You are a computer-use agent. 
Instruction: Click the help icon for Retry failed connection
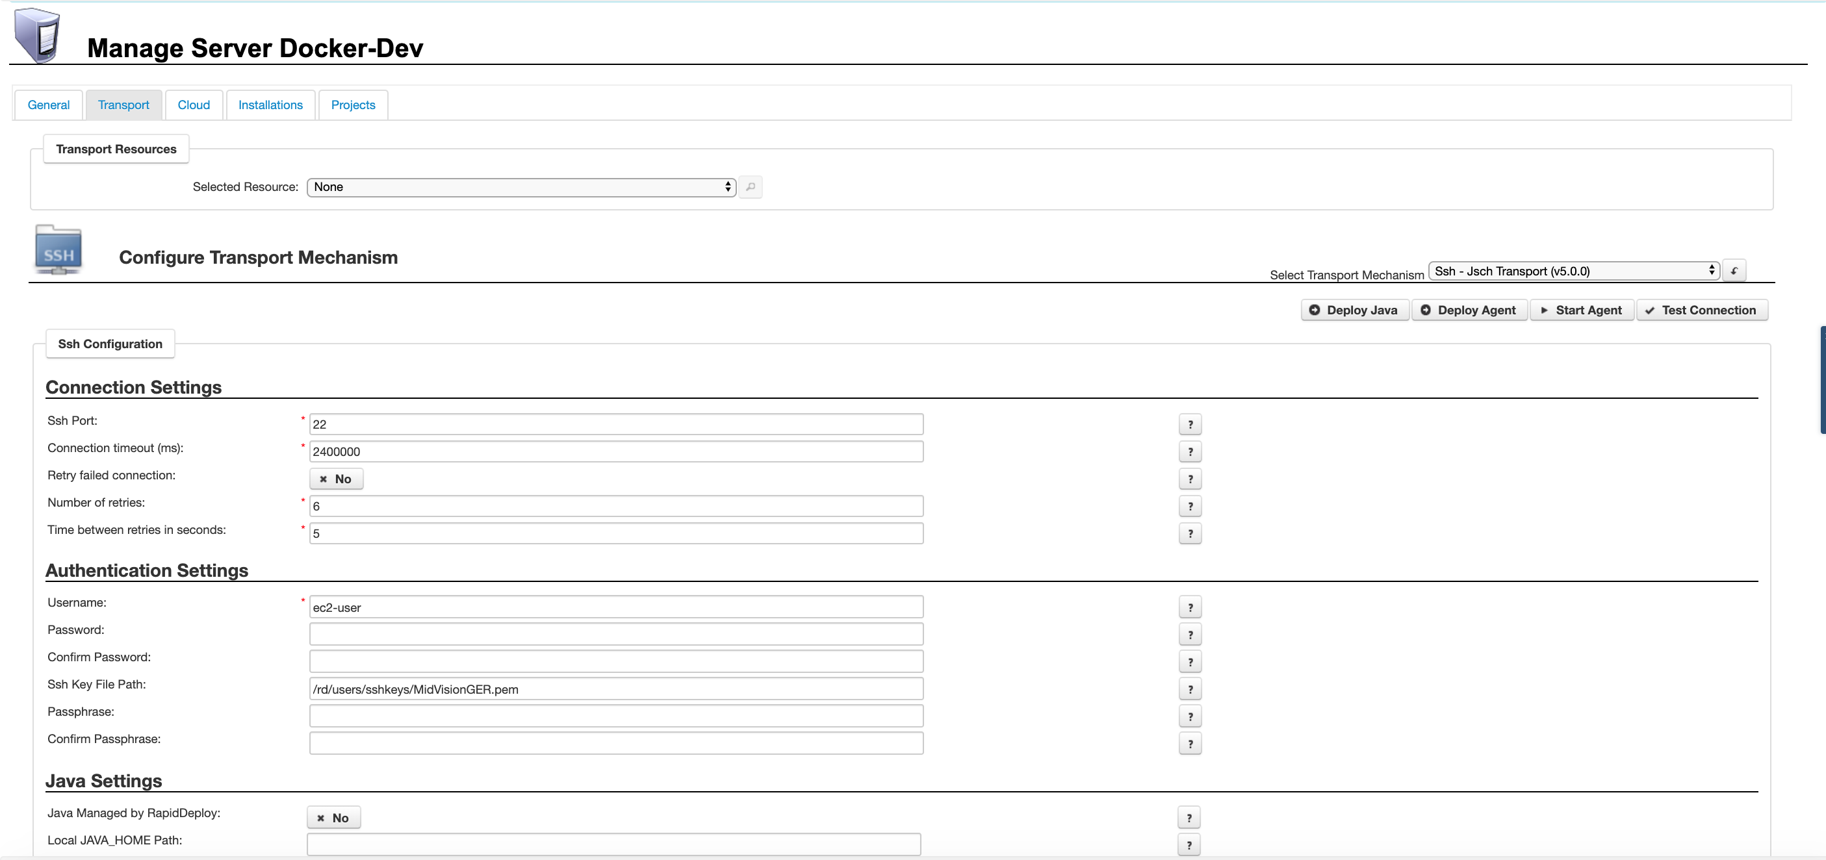click(x=1190, y=479)
